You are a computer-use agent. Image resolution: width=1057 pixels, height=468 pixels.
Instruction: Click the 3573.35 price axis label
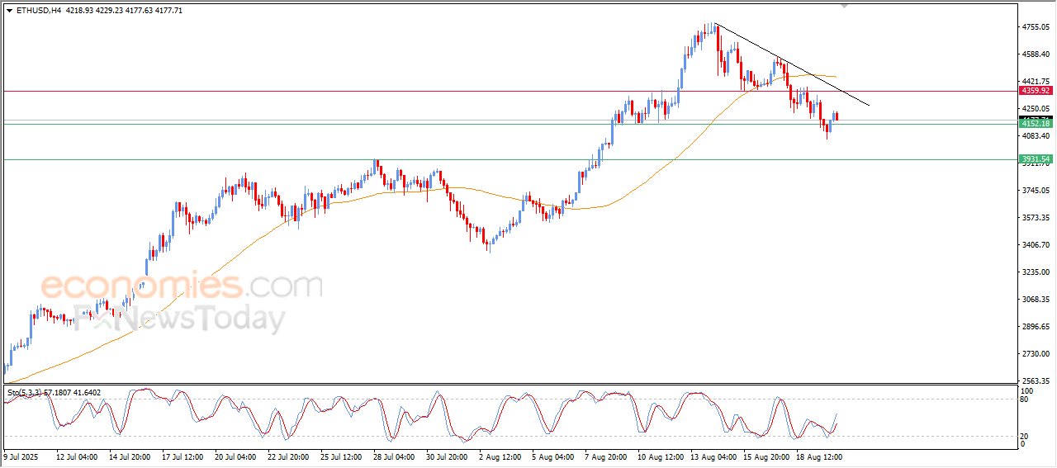click(1037, 218)
